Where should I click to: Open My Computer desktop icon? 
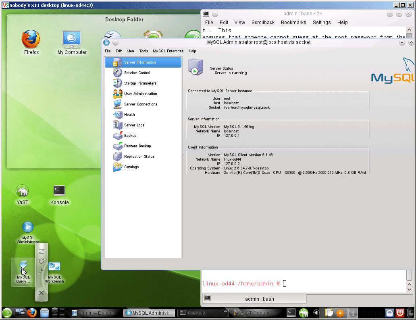pyautogui.click(x=72, y=42)
